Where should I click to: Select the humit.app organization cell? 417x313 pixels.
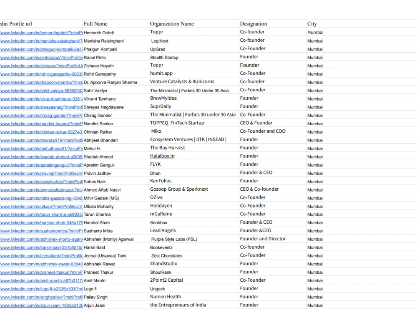coord(194,73)
